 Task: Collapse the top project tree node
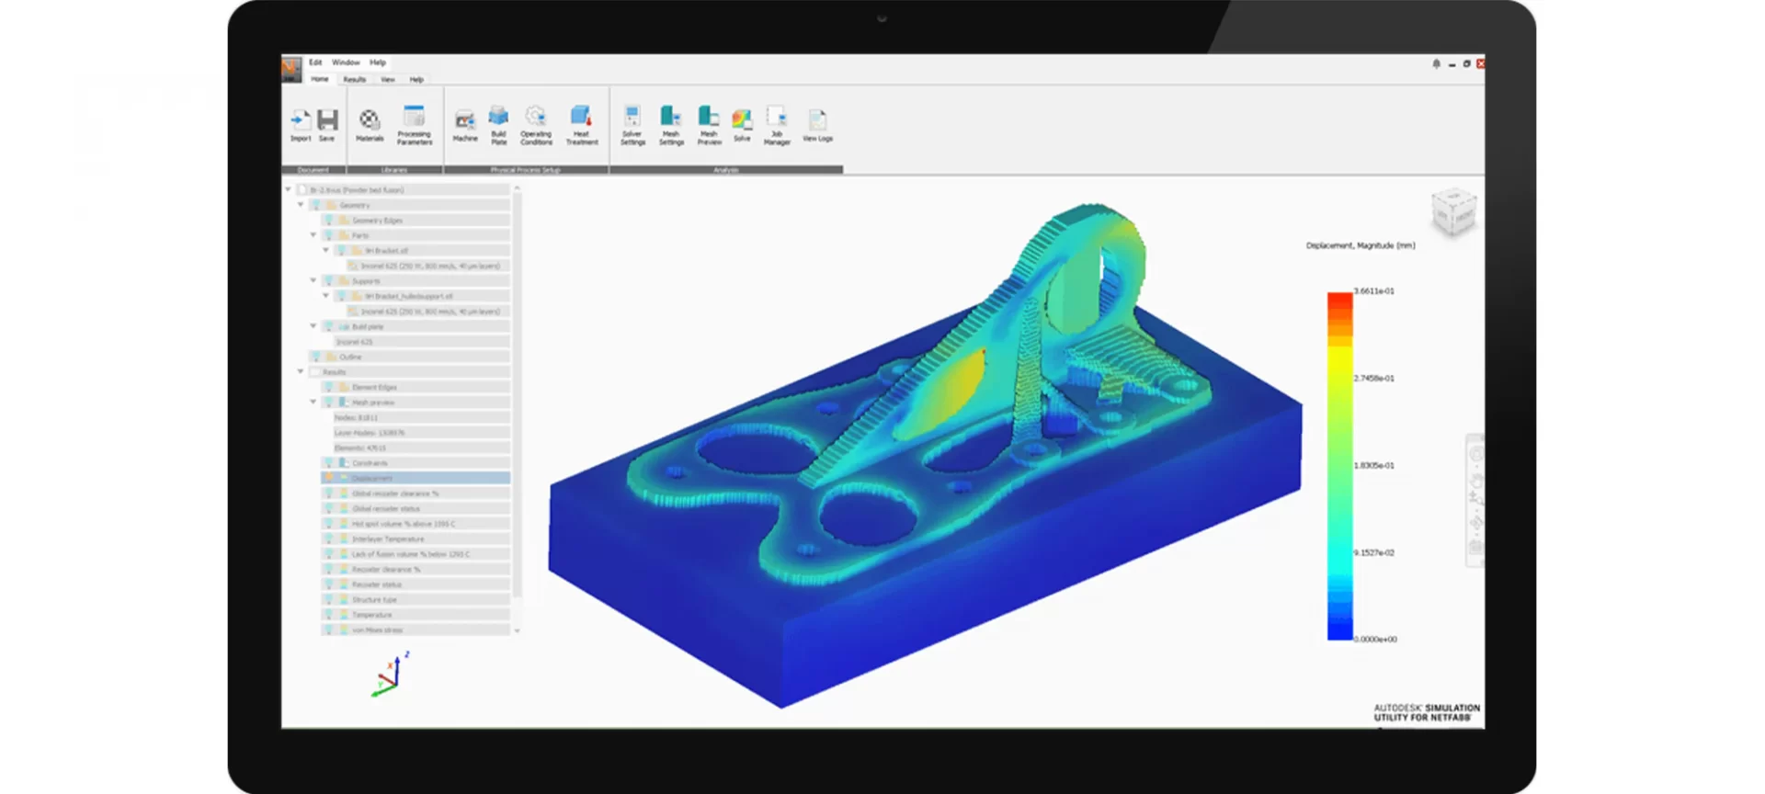[x=288, y=189]
